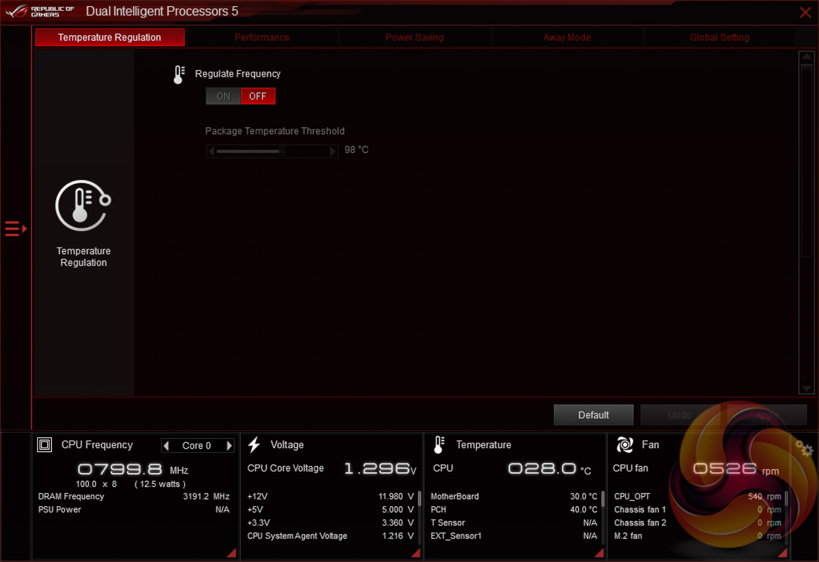Select the next core with the right arrow
This screenshot has width=819, height=562.
pyautogui.click(x=229, y=446)
